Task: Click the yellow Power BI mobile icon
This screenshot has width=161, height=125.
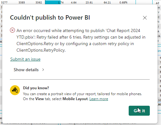Action: (15, 90)
